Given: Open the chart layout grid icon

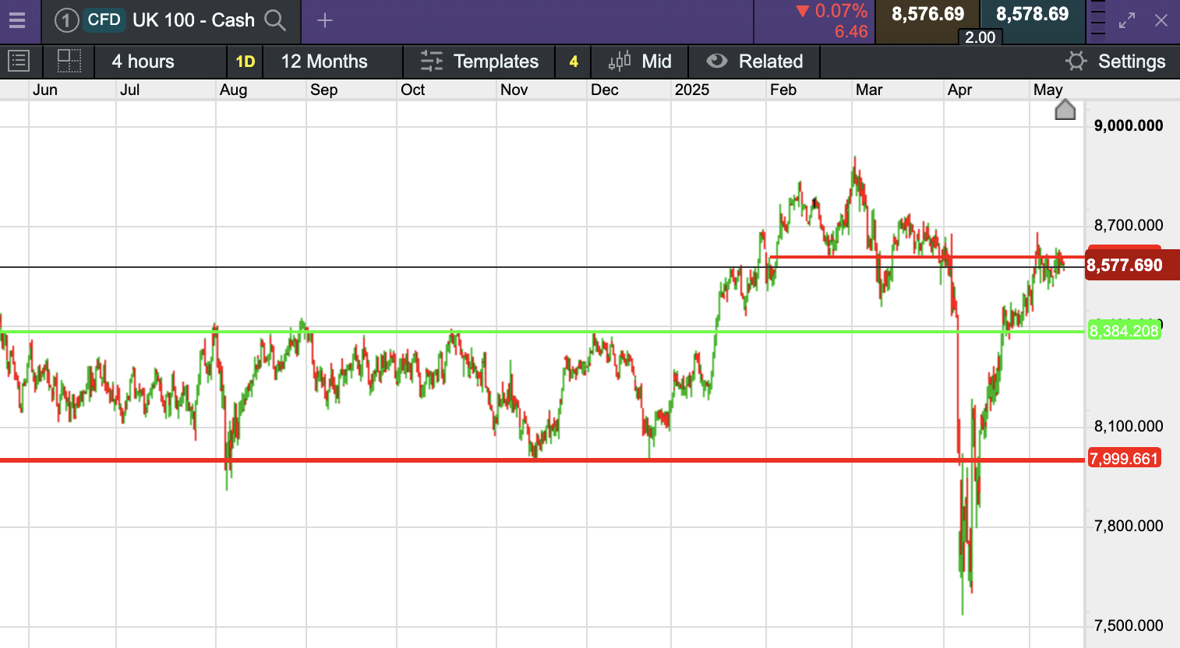Looking at the screenshot, I should click(x=69, y=61).
